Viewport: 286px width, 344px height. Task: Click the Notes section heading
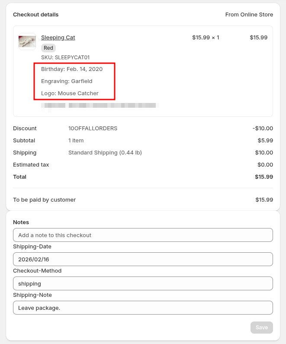[x=21, y=222]
